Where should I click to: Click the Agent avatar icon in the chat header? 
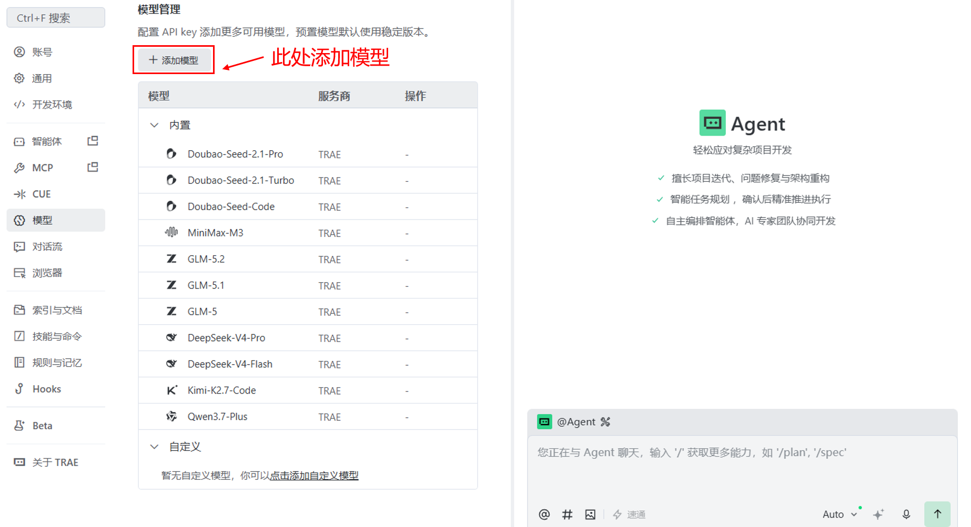544,422
